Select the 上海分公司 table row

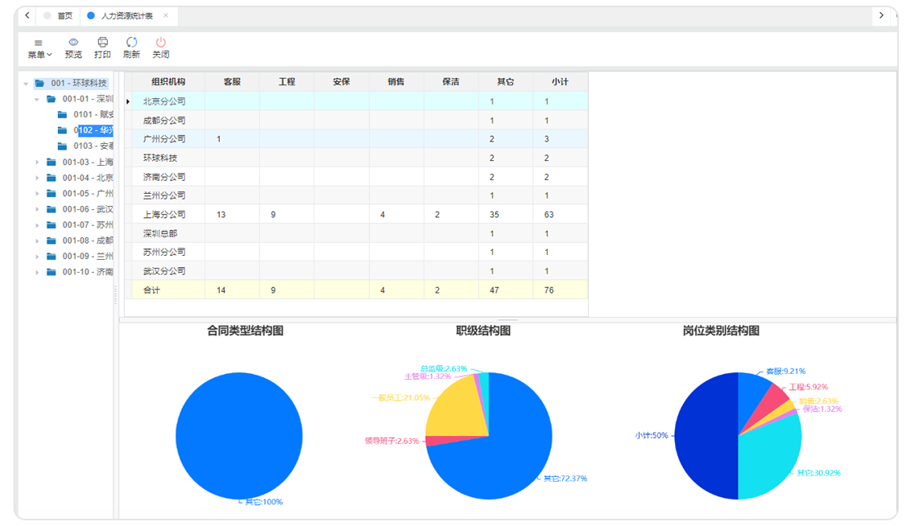pos(164,215)
